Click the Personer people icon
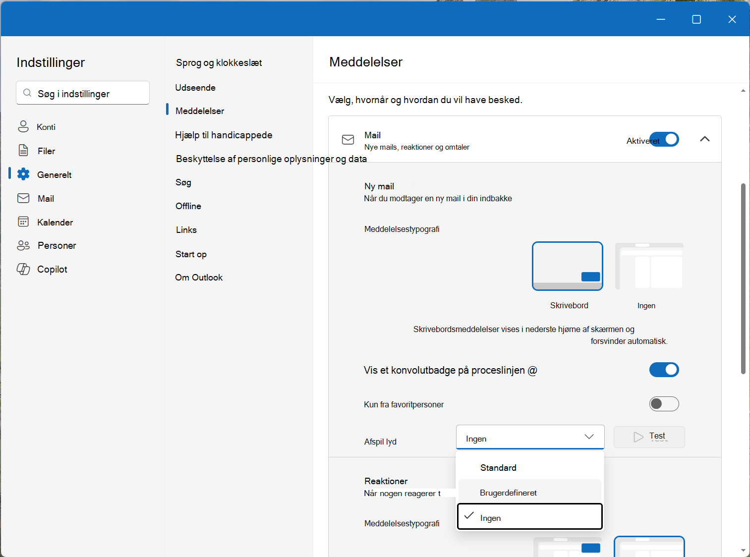Screen dimensions: 750x557 [x=23, y=245]
